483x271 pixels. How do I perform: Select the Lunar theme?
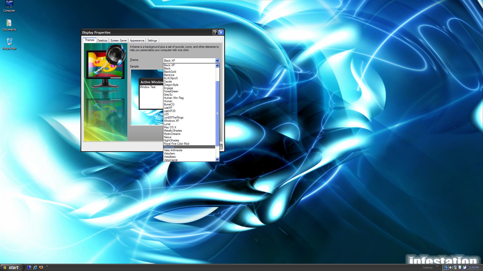(x=189, y=124)
